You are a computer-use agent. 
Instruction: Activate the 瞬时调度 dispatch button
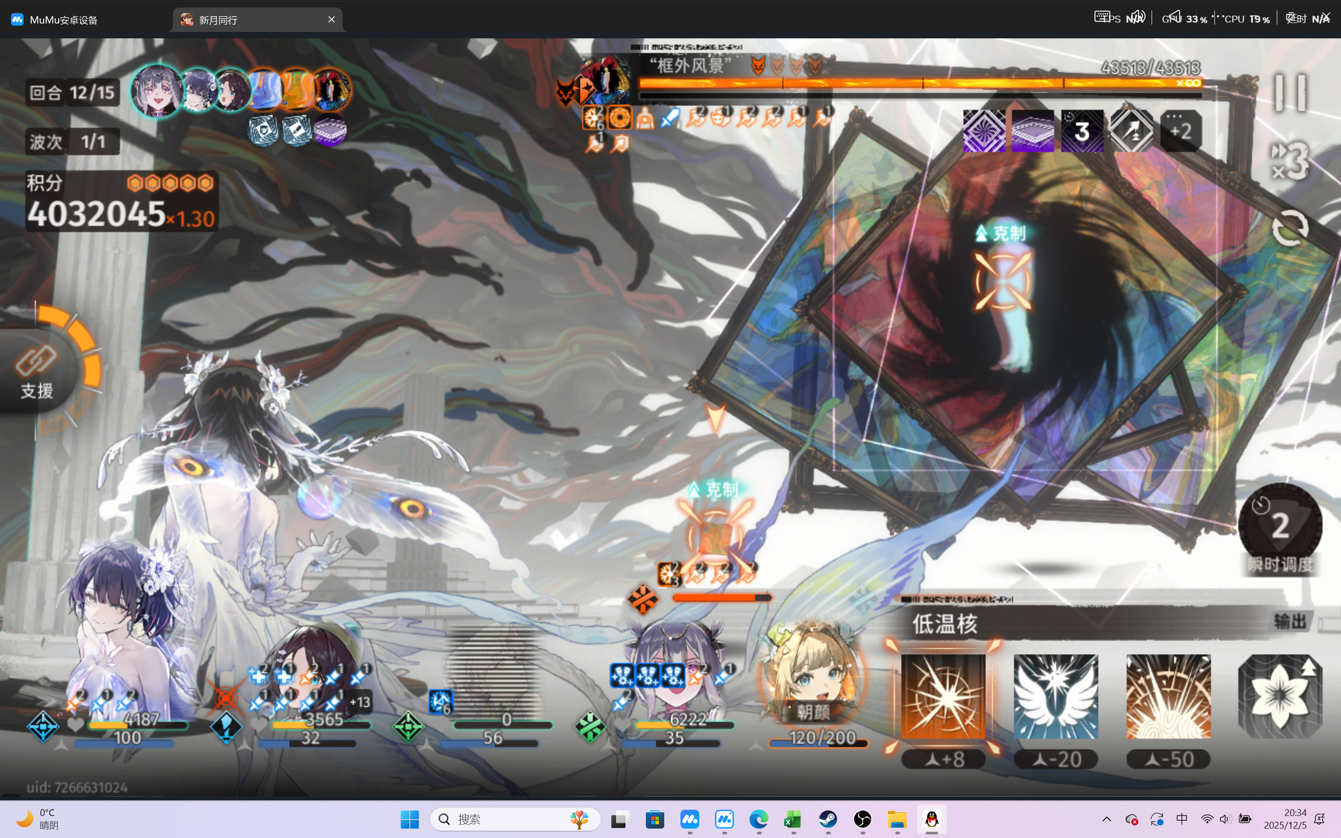coord(1280,526)
